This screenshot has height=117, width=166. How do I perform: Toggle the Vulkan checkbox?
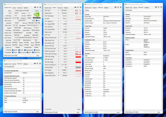coord(13,52)
